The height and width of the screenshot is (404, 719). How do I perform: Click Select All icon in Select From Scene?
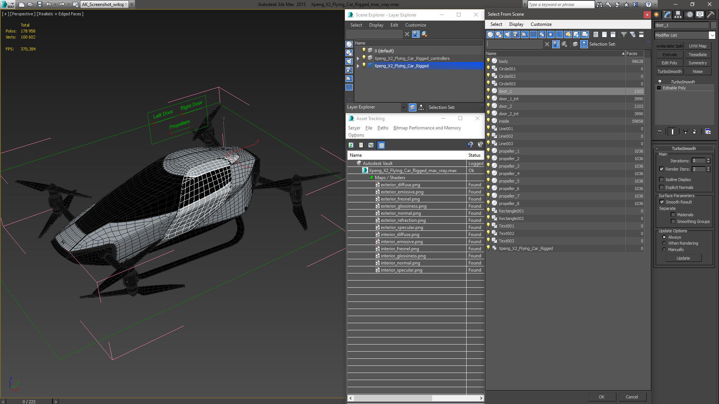coord(596,34)
